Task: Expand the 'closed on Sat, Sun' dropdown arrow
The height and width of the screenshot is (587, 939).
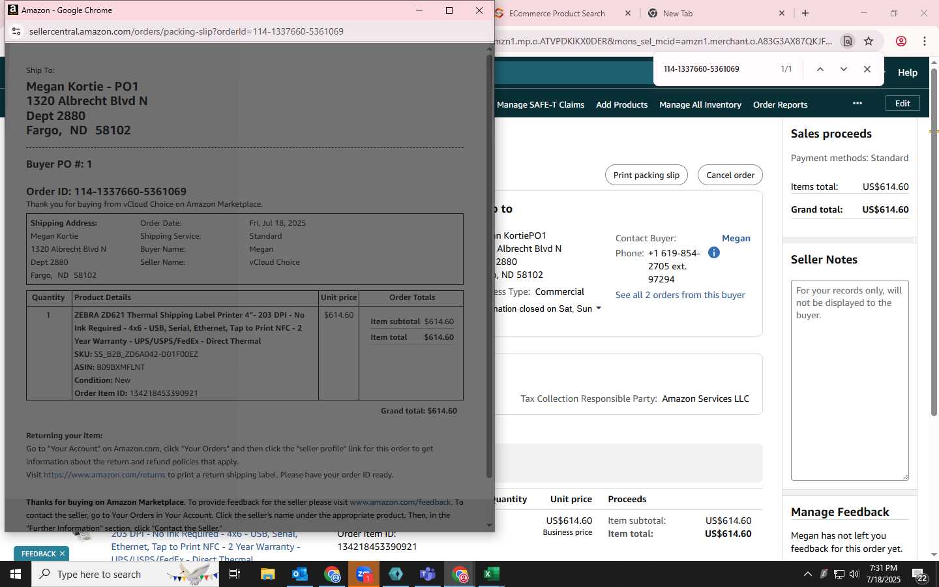Action: (599, 309)
